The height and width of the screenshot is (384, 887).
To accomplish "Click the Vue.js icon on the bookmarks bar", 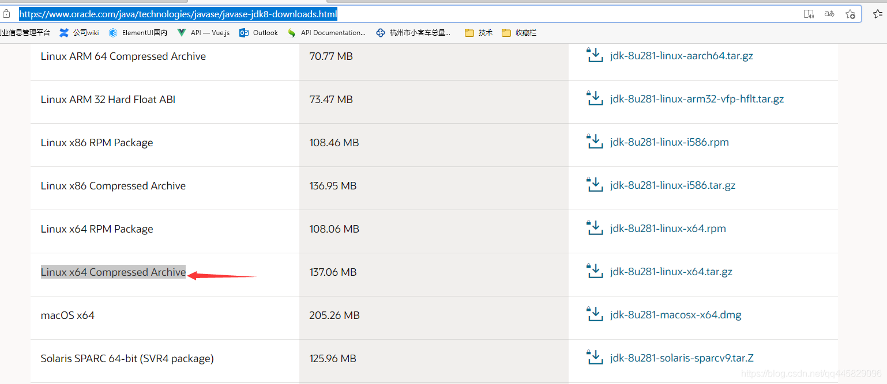I will 181,33.
